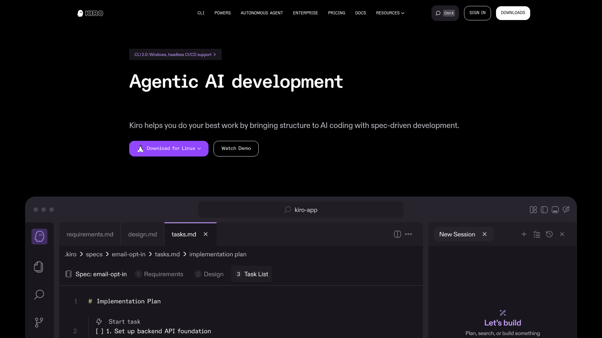Open the Pricing page

point(337,13)
